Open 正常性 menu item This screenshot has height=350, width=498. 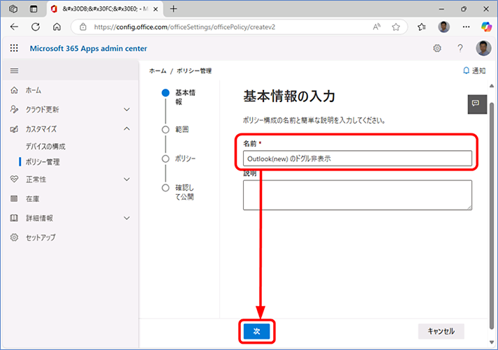click(36, 180)
